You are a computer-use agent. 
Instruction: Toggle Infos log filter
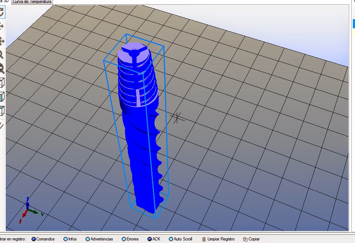(x=70, y=239)
